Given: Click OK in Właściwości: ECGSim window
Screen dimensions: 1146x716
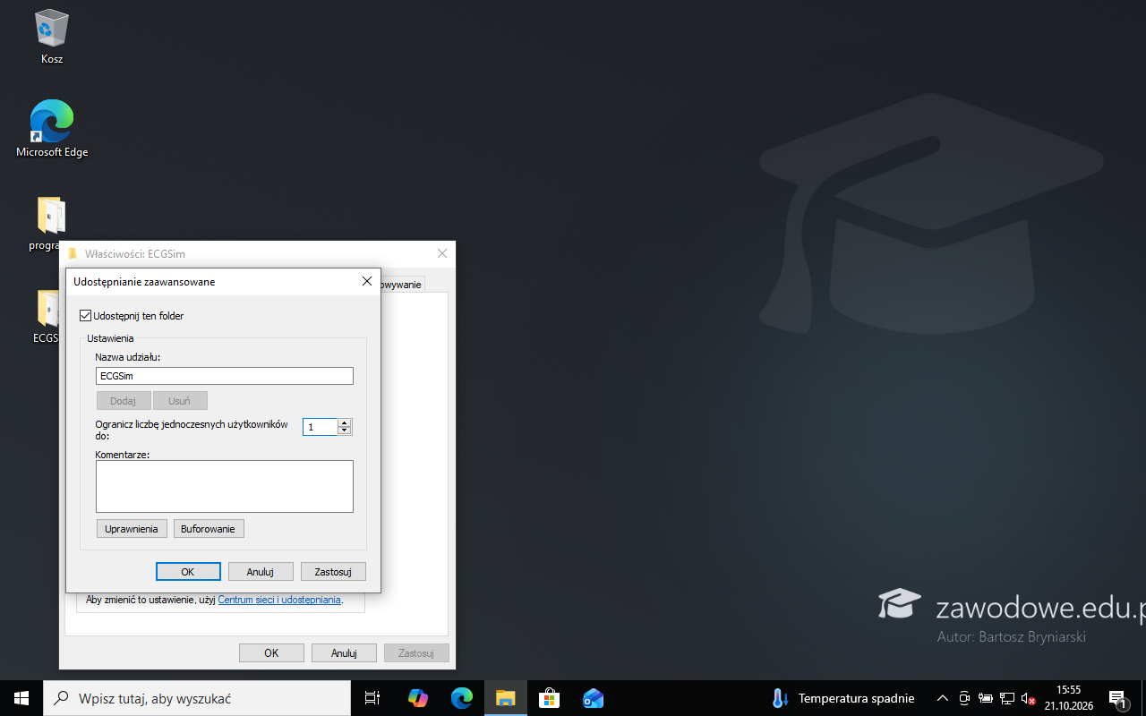Looking at the screenshot, I should point(271,653).
